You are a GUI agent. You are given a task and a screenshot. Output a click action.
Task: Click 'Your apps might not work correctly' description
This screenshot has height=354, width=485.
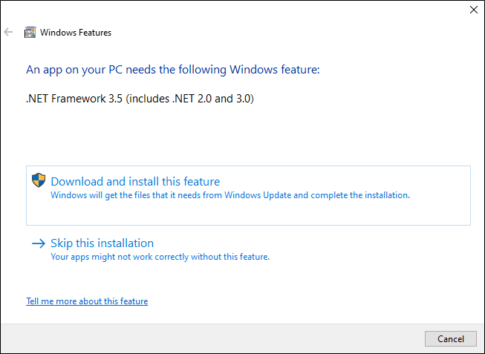pos(160,257)
